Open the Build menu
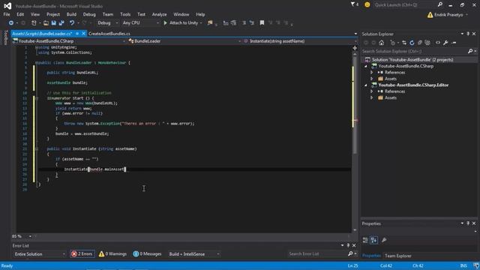The image size is (480, 270). (71, 14)
